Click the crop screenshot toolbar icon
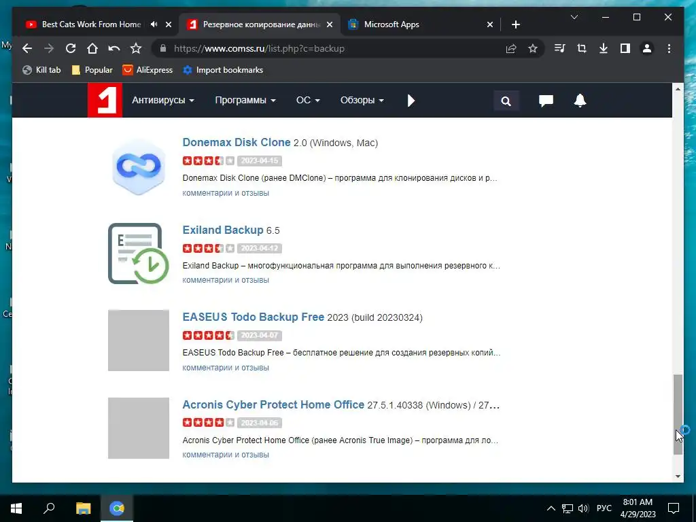696x522 pixels. (582, 48)
